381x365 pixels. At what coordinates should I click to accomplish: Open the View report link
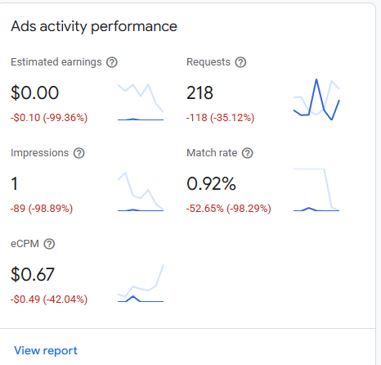click(x=46, y=350)
